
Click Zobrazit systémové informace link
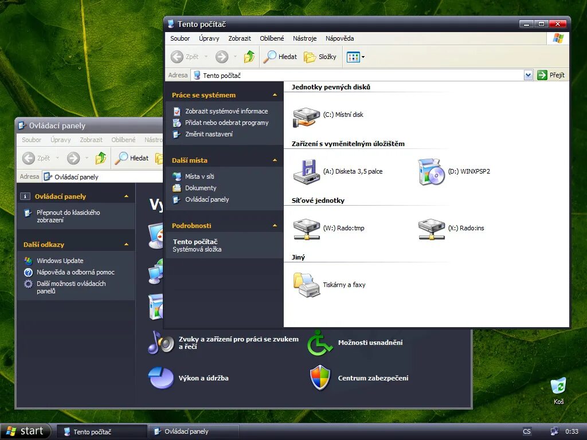click(x=226, y=111)
